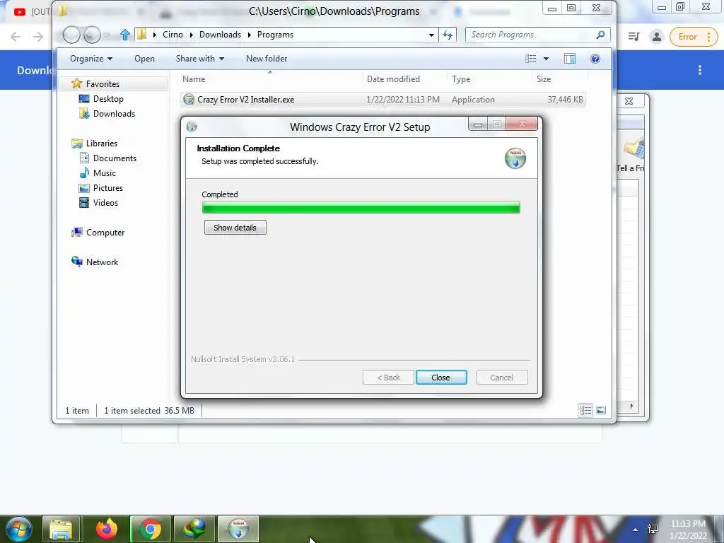724x543 pixels.
Task: Click Chrome profile avatar icon
Action: tap(656, 37)
